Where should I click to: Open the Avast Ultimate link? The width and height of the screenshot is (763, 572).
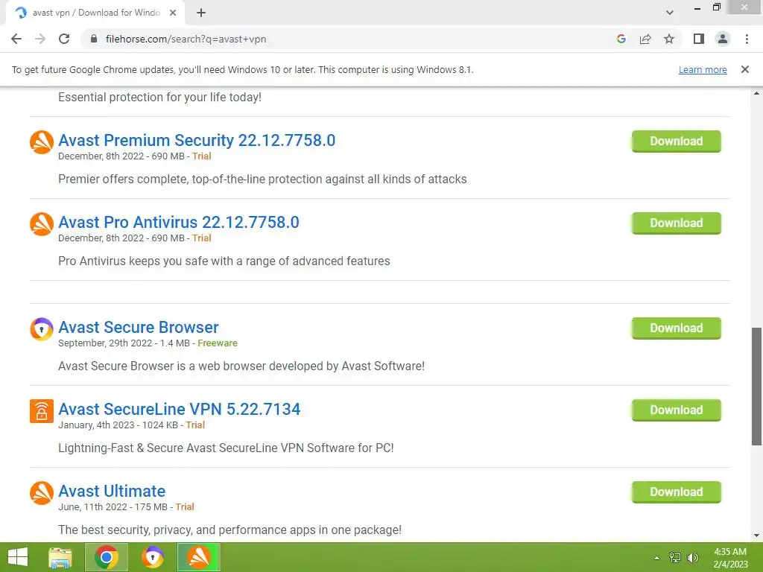coord(112,491)
